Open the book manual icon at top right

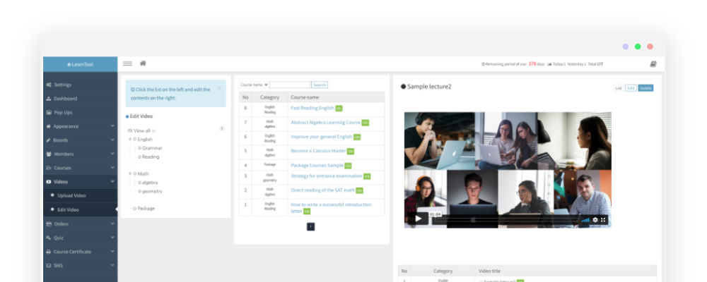click(x=653, y=64)
